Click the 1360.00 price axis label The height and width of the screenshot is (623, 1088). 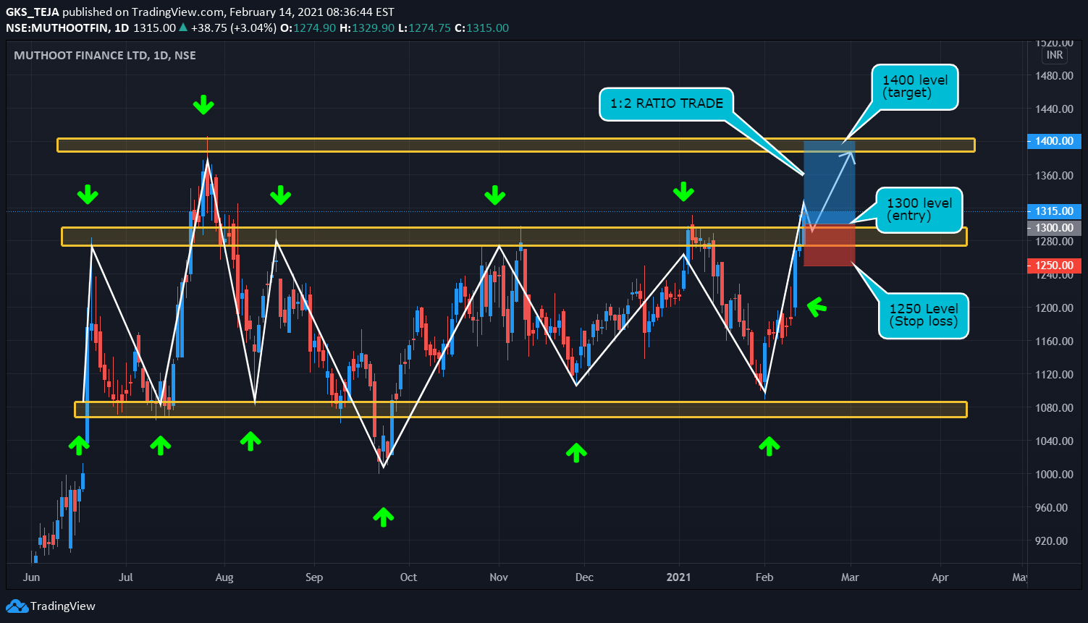point(1053,176)
